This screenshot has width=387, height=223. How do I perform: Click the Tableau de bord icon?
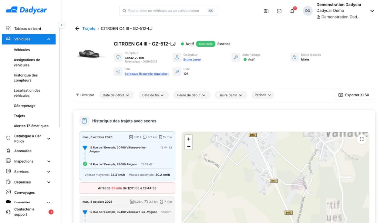[8, 28]
